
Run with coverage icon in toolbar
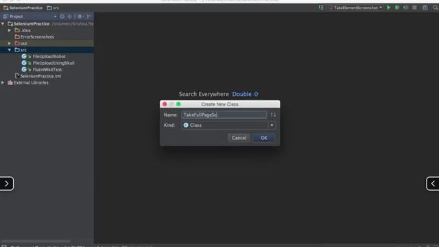click(405, 8)
